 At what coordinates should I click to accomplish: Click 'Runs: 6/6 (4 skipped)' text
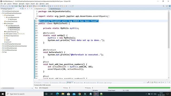pyautogui.click(x=42, y=88)
